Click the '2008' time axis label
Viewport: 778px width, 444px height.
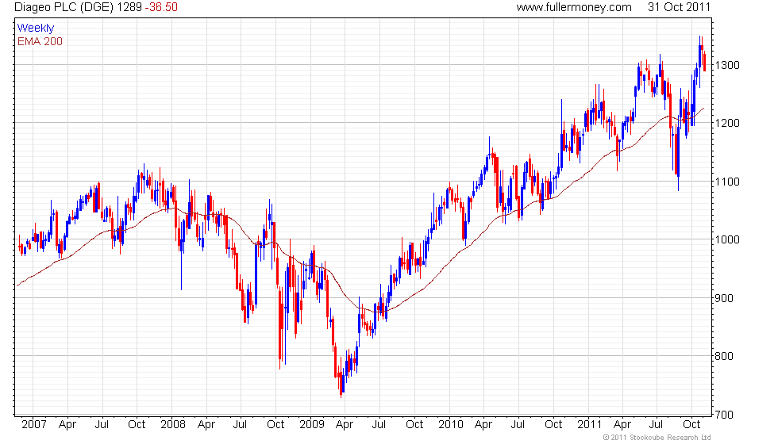click(x=173, y=425)
